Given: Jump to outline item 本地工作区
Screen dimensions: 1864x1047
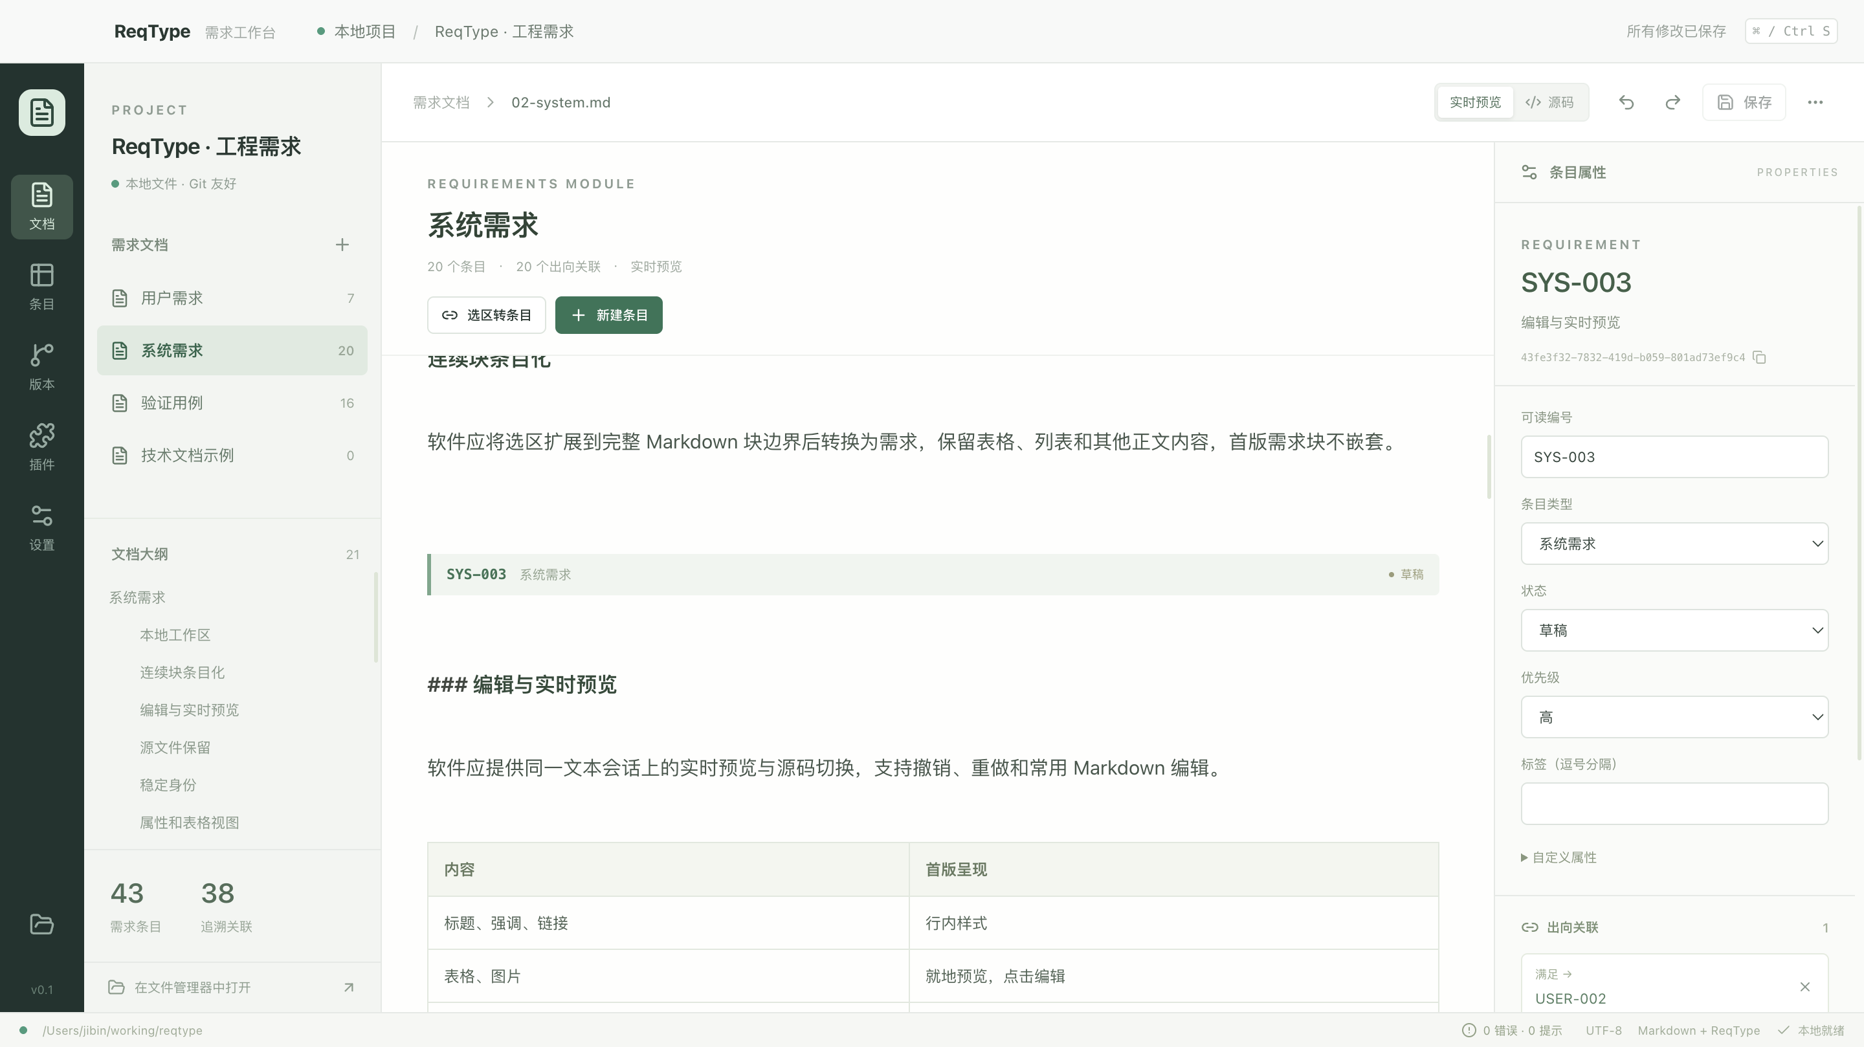Looking at the screenshot, I should (175, 635).
